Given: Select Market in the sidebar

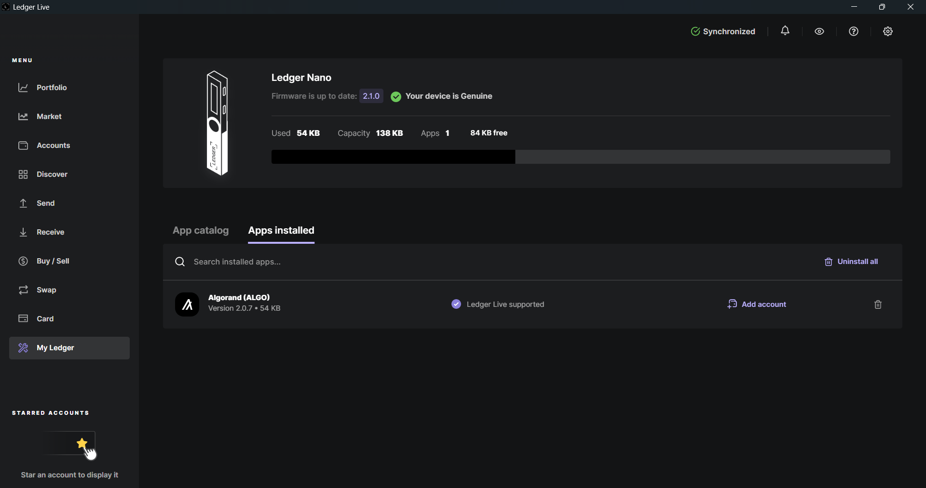Looking at the screenshot, I should point(49,116).
